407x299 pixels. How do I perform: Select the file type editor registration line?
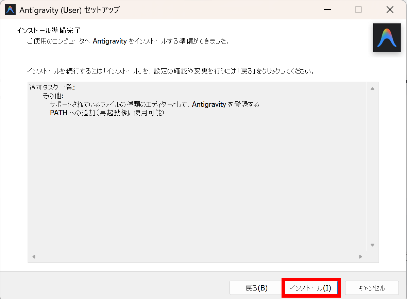coord(154,104)
